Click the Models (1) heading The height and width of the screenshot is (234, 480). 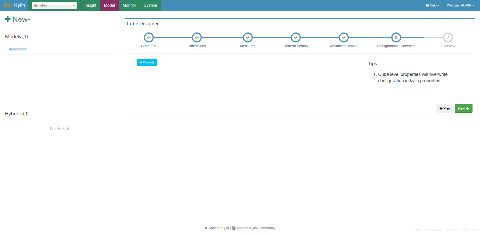tap(16, 37)
